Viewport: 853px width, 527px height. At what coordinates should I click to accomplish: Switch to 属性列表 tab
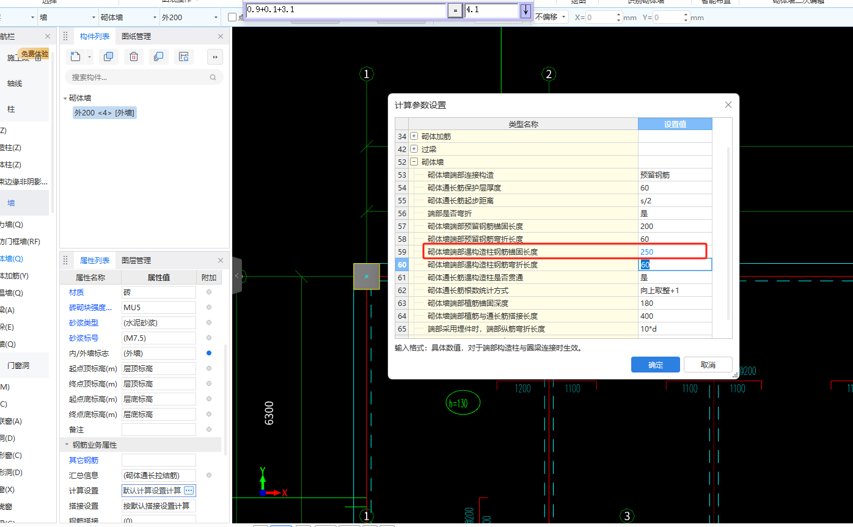tap(95, 260)
